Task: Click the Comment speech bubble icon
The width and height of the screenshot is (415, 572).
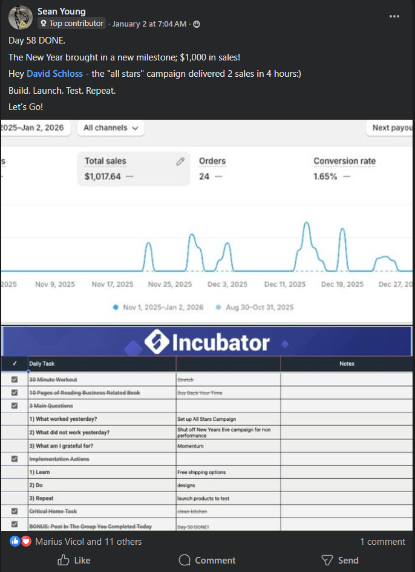Action: (x=185, y=560)
